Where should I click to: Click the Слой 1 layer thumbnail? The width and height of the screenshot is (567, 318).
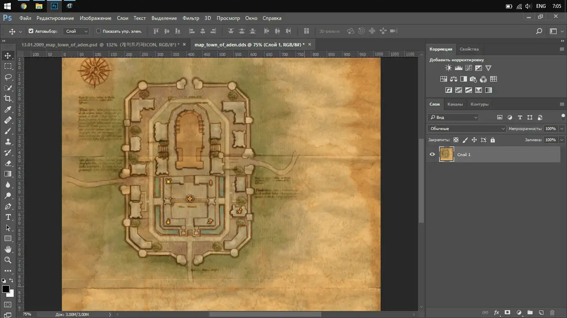446,154
